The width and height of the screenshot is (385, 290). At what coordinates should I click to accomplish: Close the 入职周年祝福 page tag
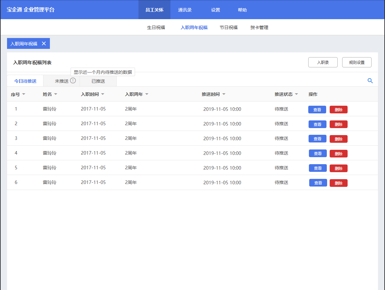[44, 44]
